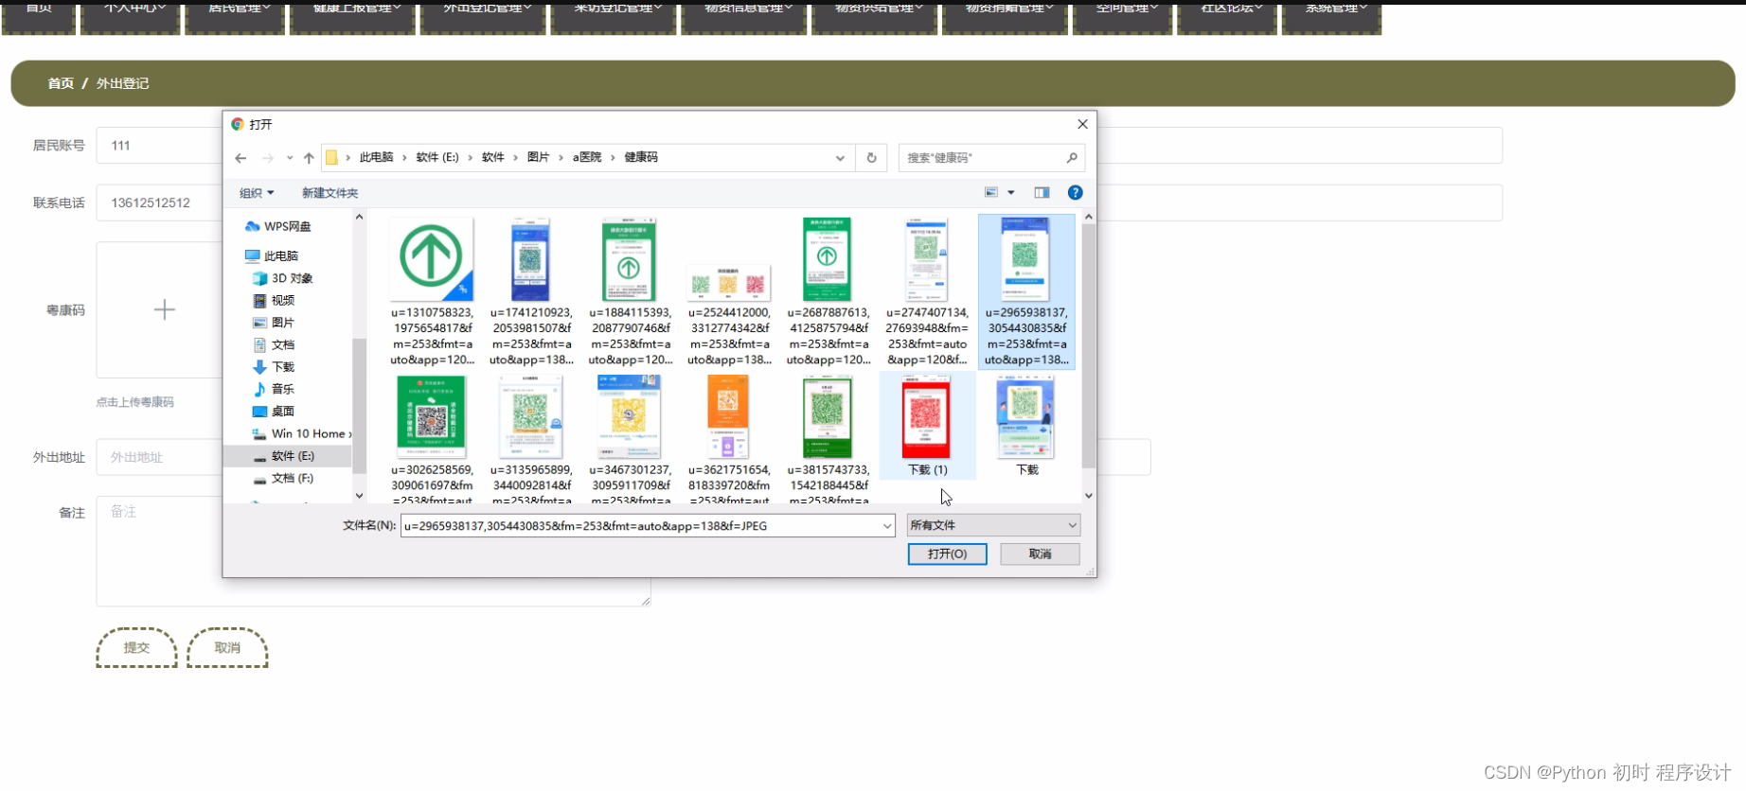The width and height of the screenshot is (1746, 791).
Task: Click 软件 (E:) in the address breadcrumb
Action: pyautogui.click(x=437, y=158)
